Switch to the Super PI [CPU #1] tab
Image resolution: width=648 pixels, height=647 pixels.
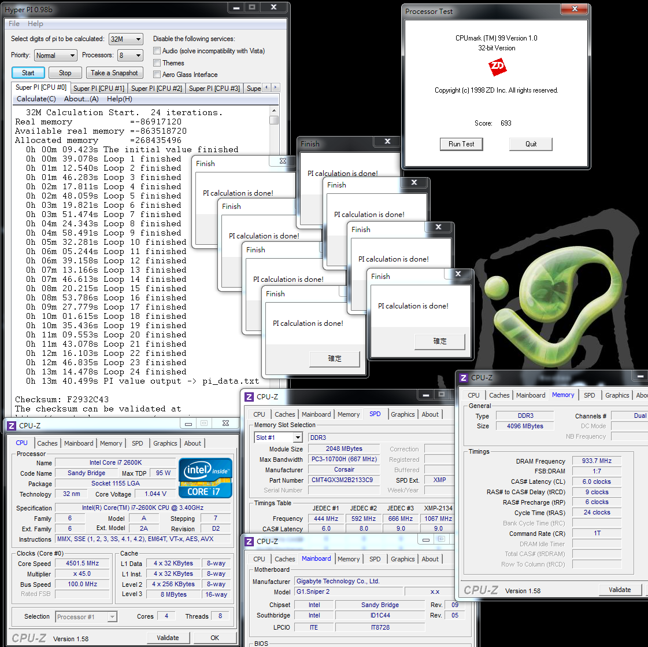pos(99,89)
